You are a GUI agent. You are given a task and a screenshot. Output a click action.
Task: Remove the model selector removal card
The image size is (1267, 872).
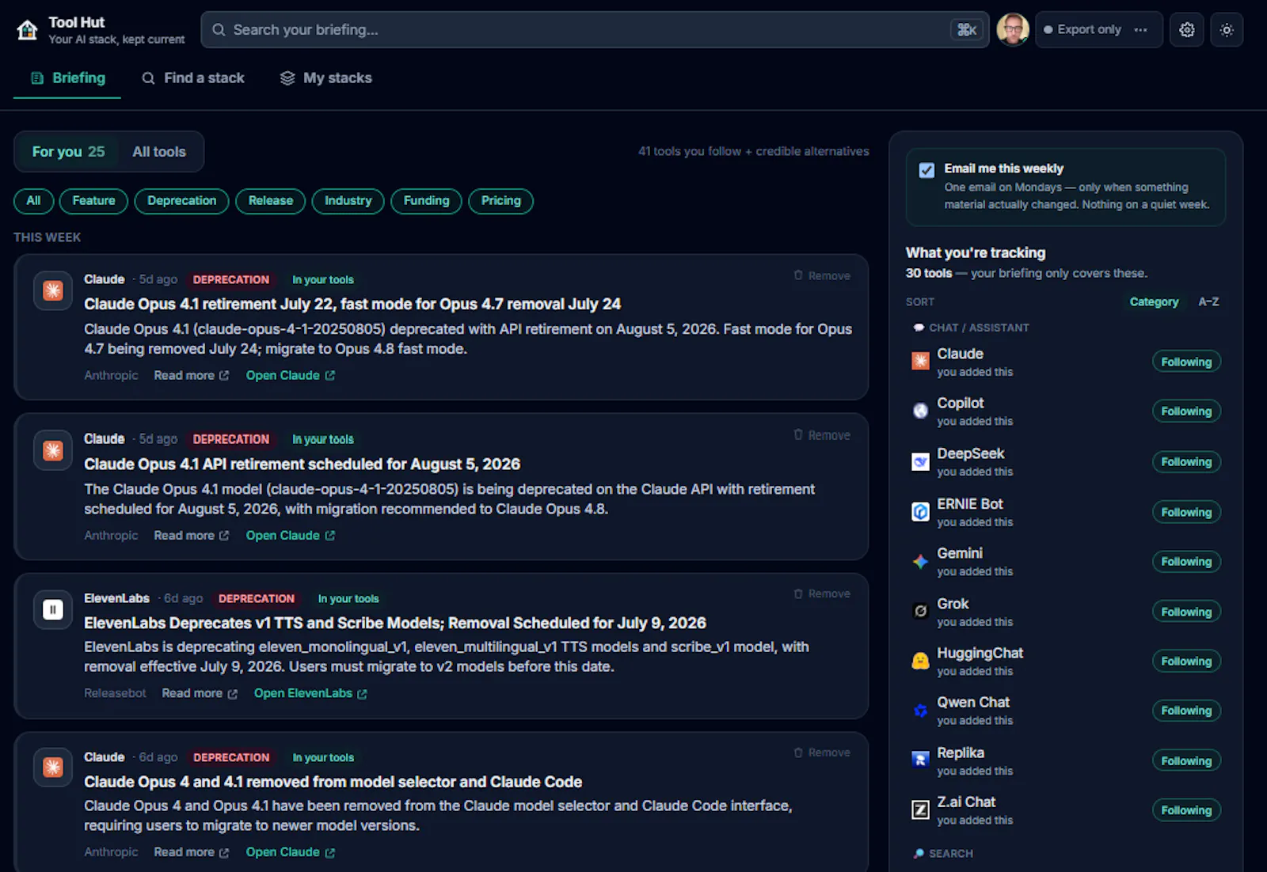(822, 753)
